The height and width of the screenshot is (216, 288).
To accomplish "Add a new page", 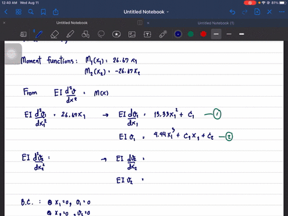I will (x=257, y=12).
